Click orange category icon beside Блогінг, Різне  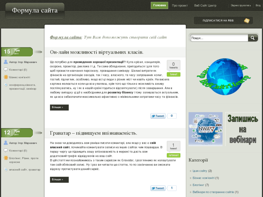click(x=6, y=158)
